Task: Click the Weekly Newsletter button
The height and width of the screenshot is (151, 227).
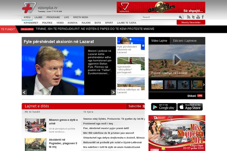Action: coord(191,23)
